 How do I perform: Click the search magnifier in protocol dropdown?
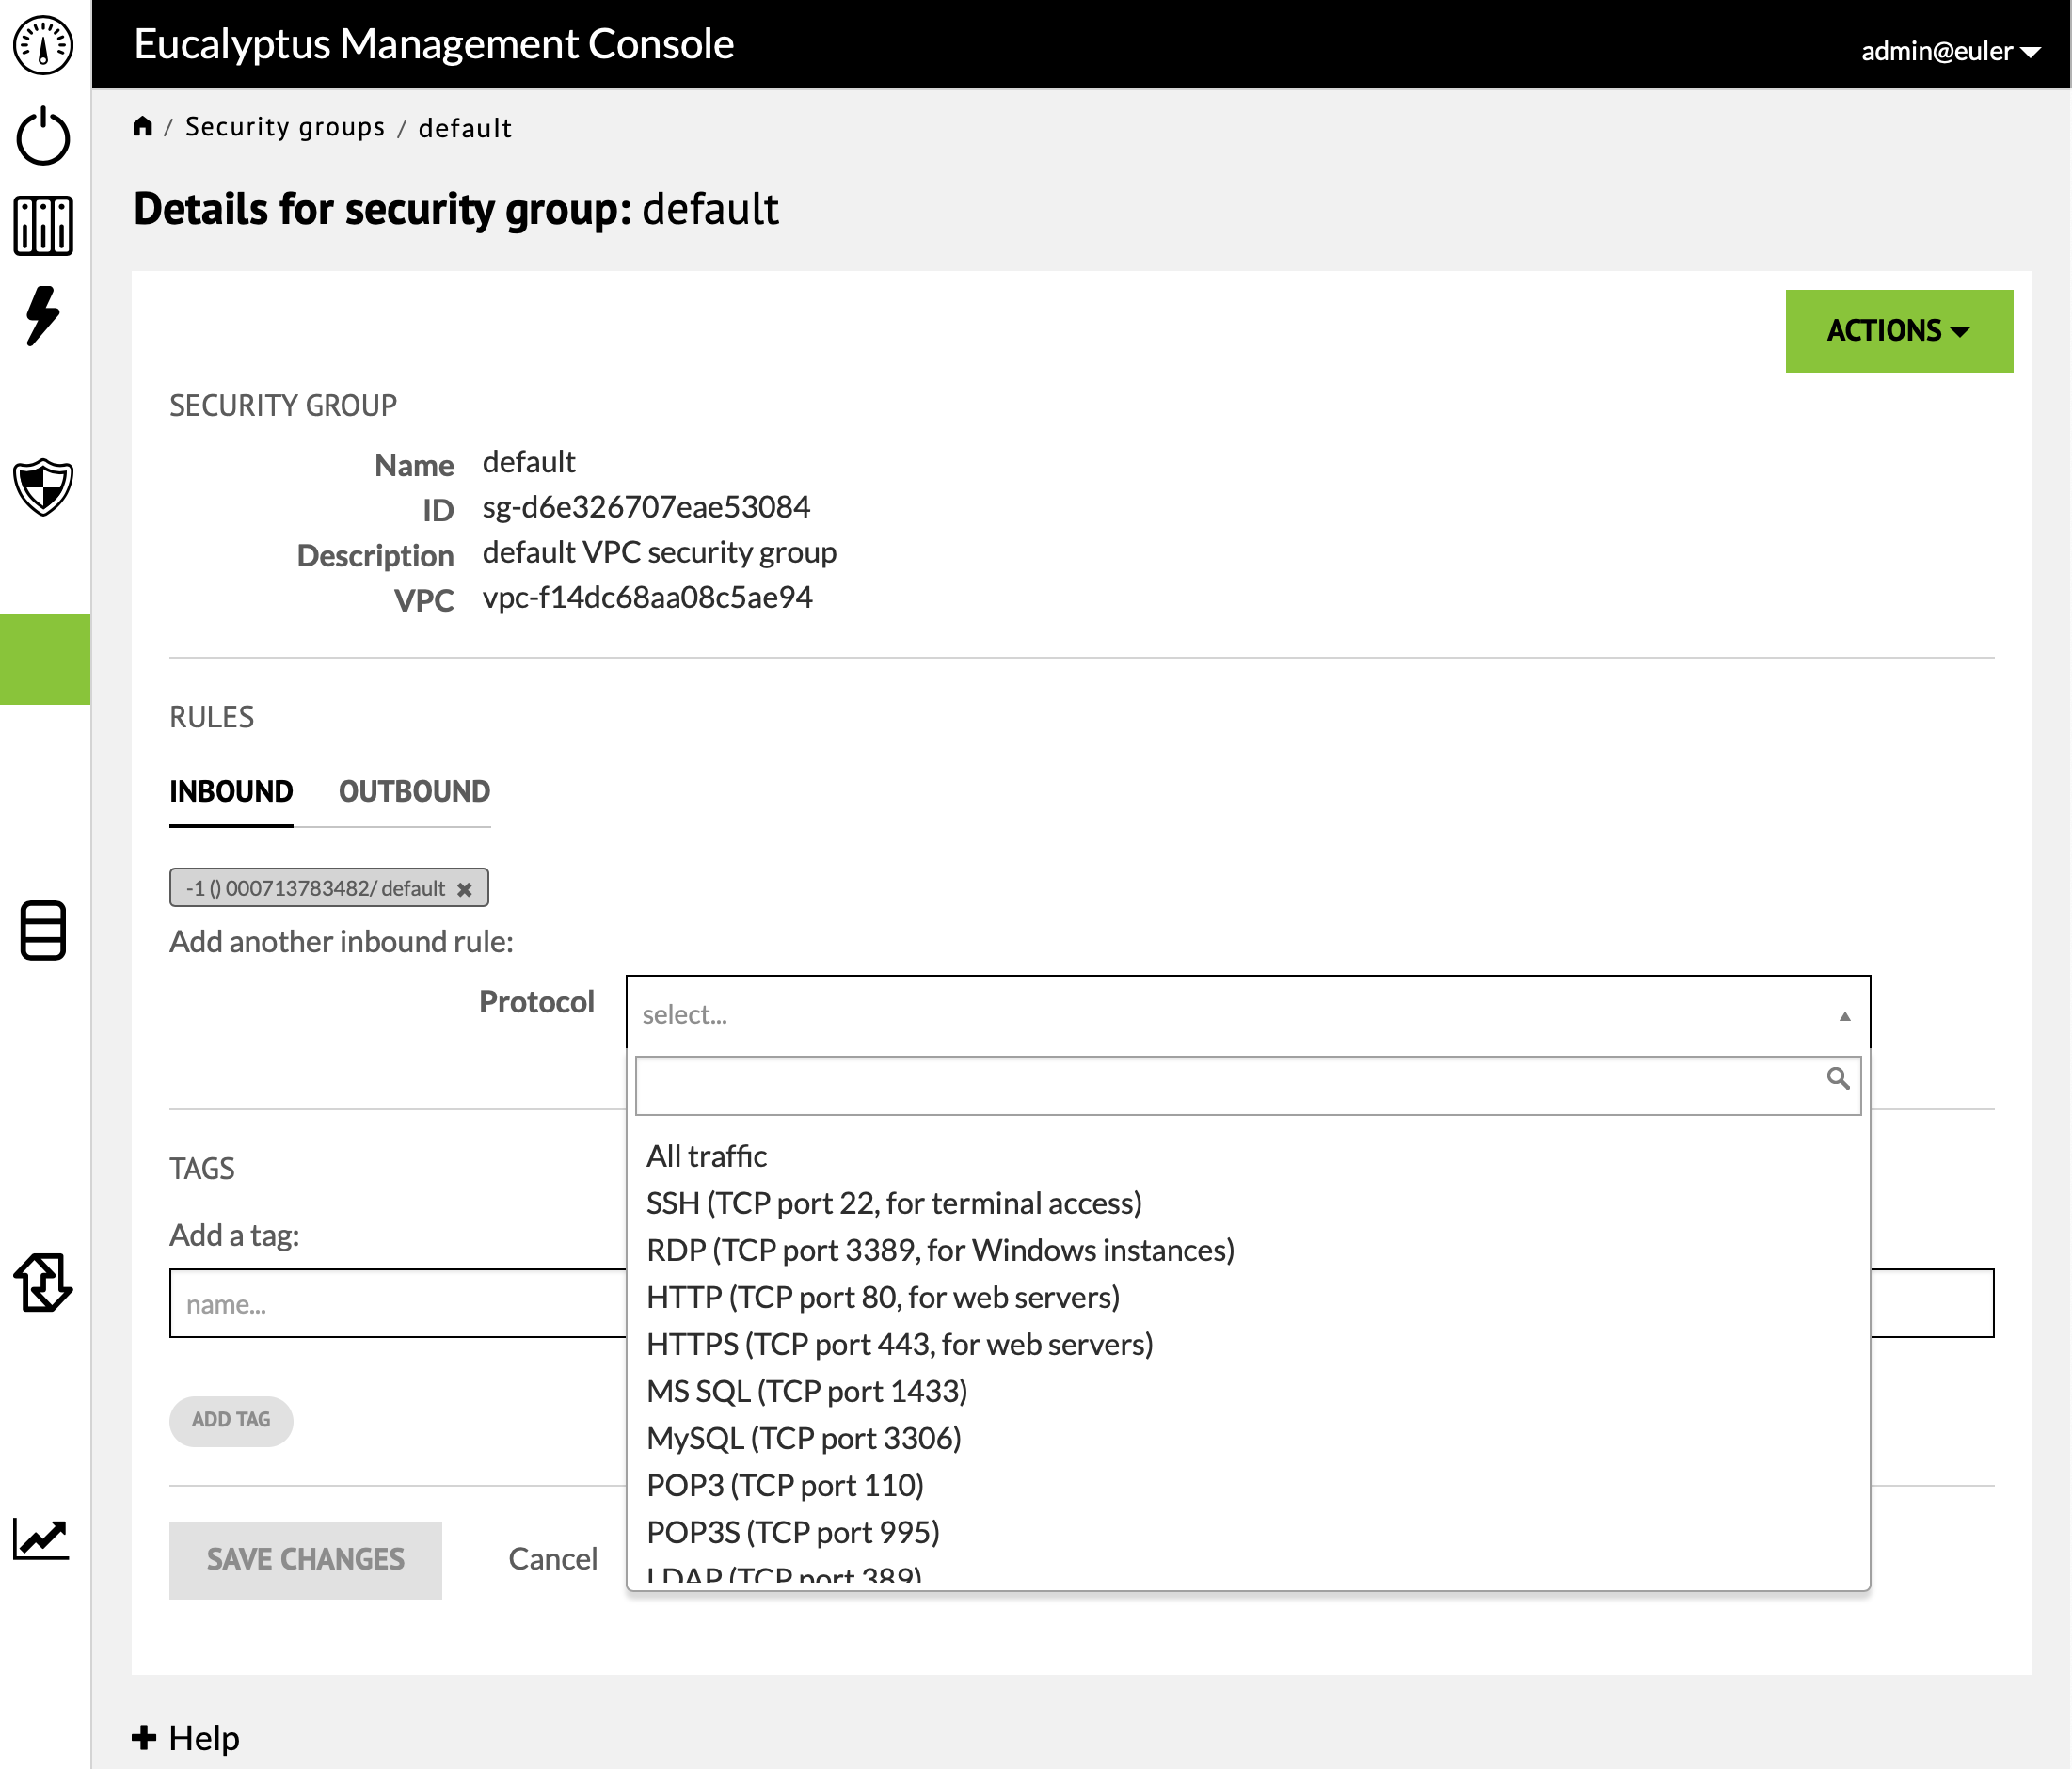1837,1078
